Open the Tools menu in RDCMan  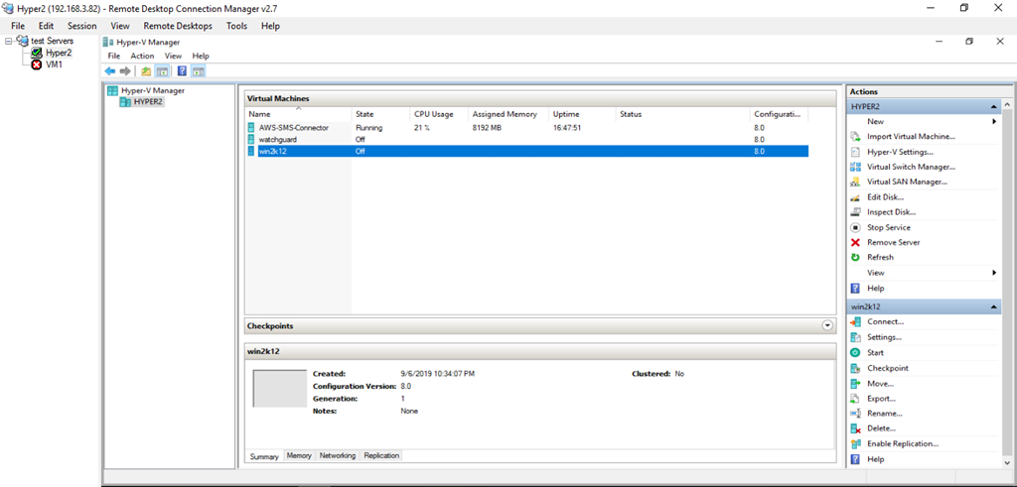click(236, 26)
